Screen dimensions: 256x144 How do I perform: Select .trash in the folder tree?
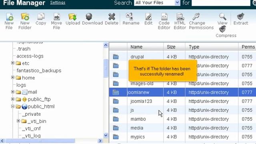[x=23, y=49]
